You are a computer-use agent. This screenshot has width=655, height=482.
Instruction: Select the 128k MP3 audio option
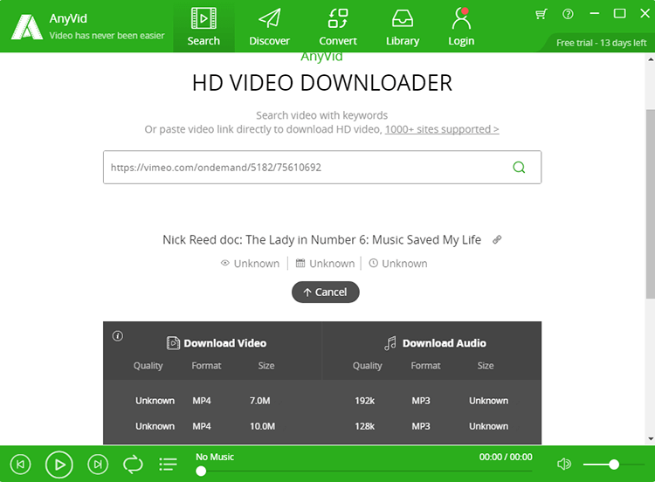(x=431, y=426)
